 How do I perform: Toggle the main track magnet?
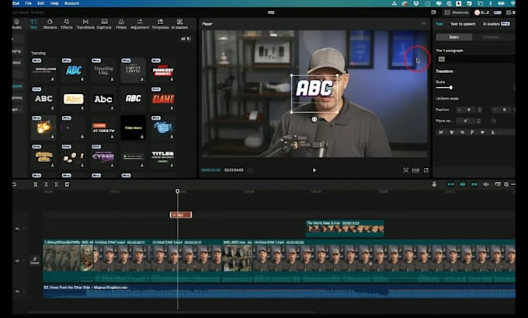pos(450,184)
